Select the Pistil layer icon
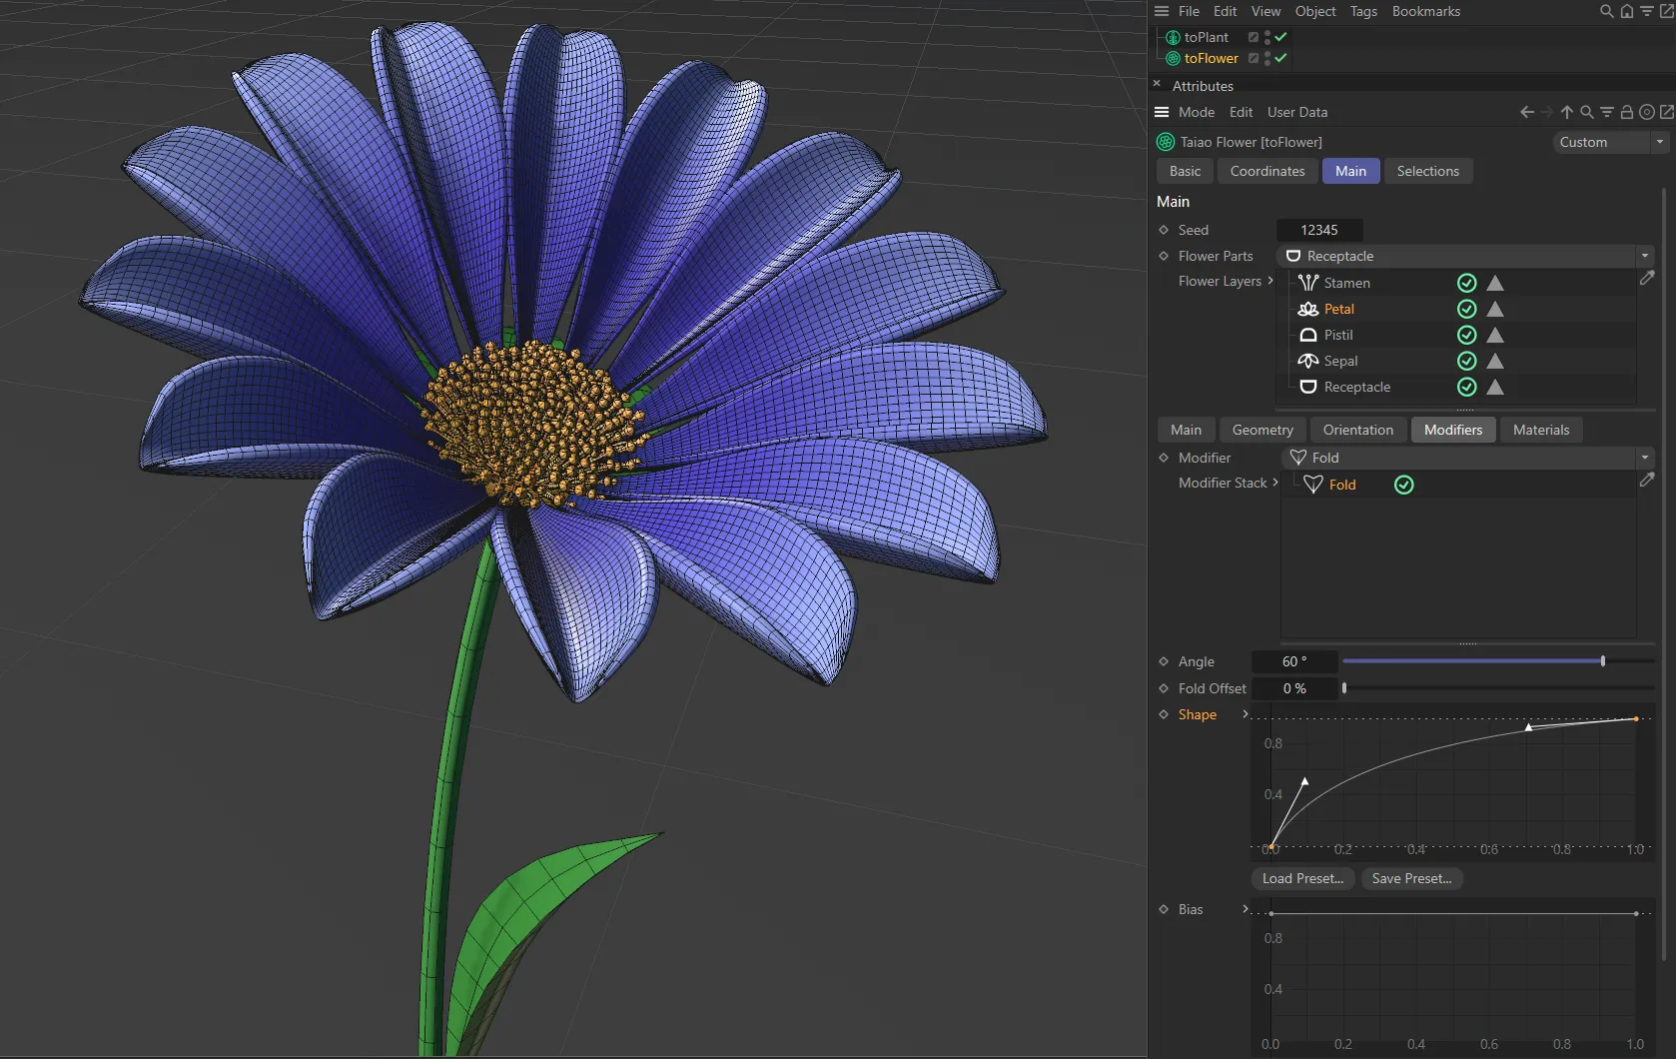 1308,335
